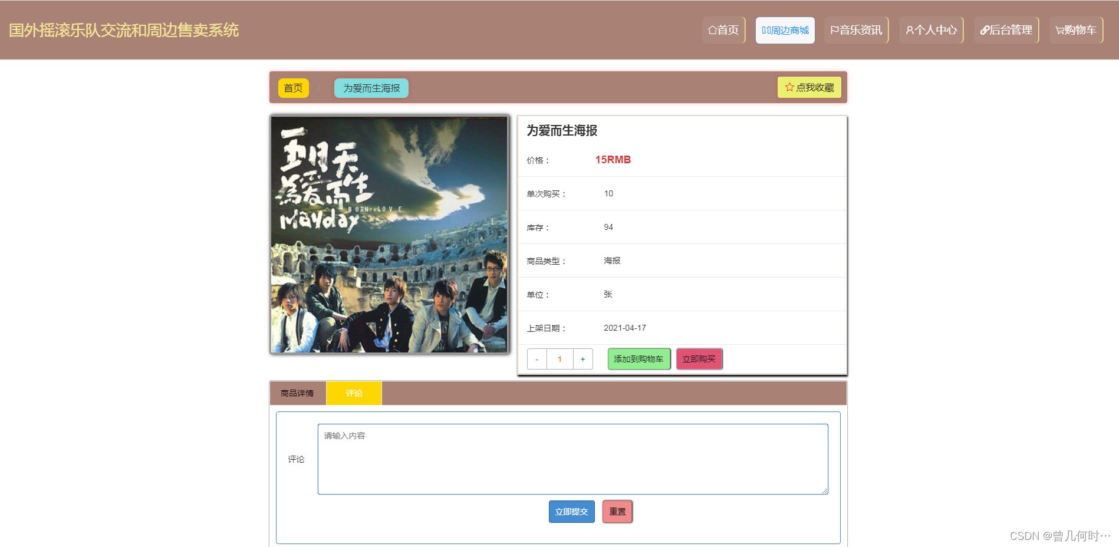Click the stock value 94
The width and height of the screenshot is (1119, 547).
pos(608,227)
